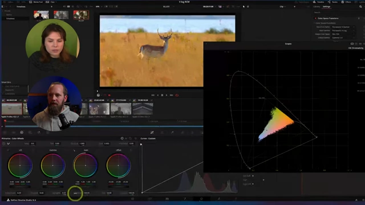Image resolution: width=365 pixels, height=205 pixels.
Task: Select the Timelines bin in the media pool
Action: point(10,19)
